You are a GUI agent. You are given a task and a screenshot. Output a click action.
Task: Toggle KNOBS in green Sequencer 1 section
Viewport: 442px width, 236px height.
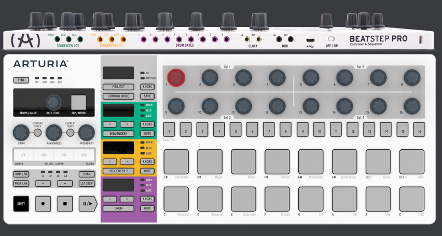point(147,124)
